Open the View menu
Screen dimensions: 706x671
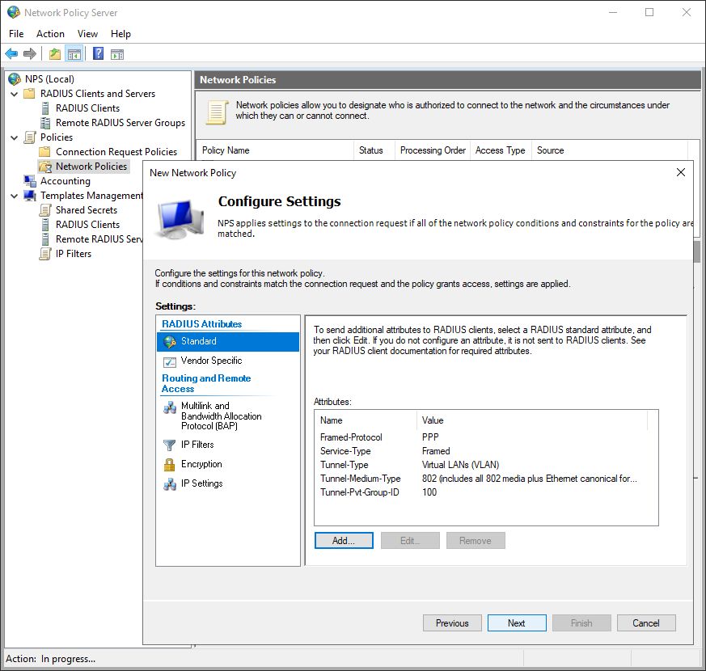pos(87,34)
